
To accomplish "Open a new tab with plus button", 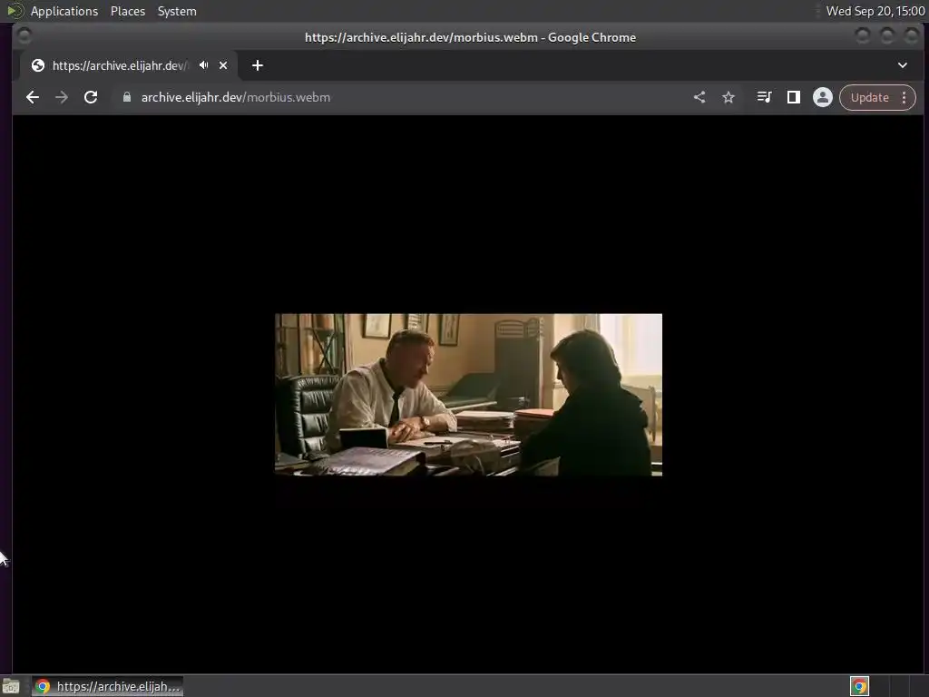I will click(257, 65).
